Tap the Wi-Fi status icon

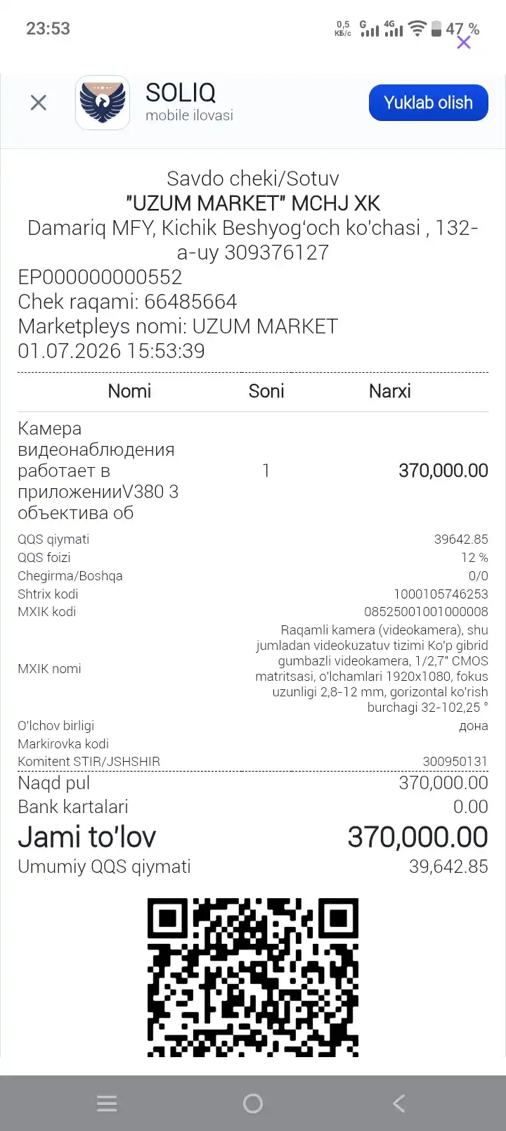point(417,28)
